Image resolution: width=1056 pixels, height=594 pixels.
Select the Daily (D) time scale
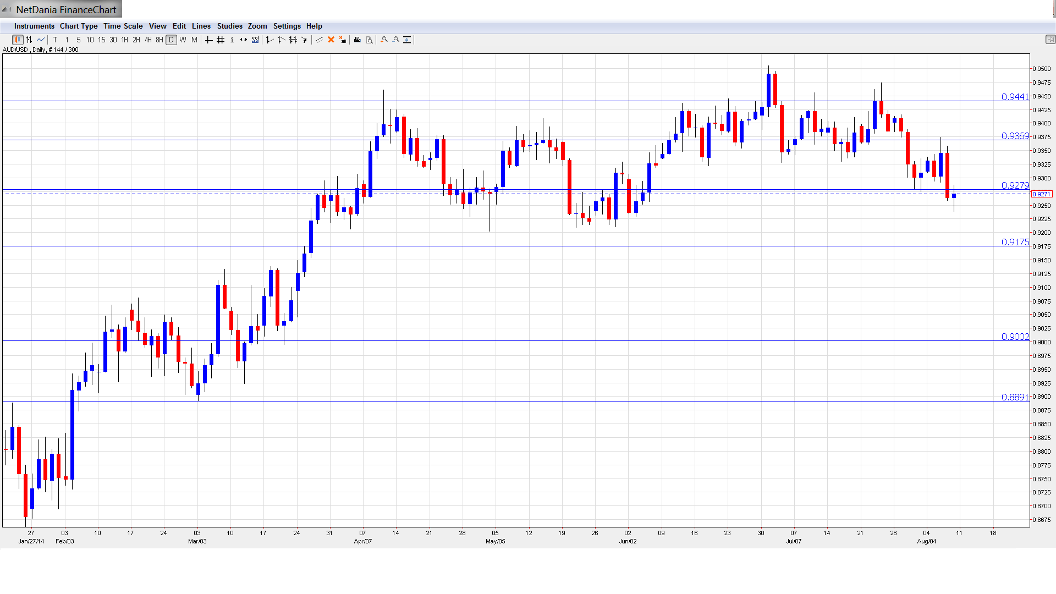172,40
